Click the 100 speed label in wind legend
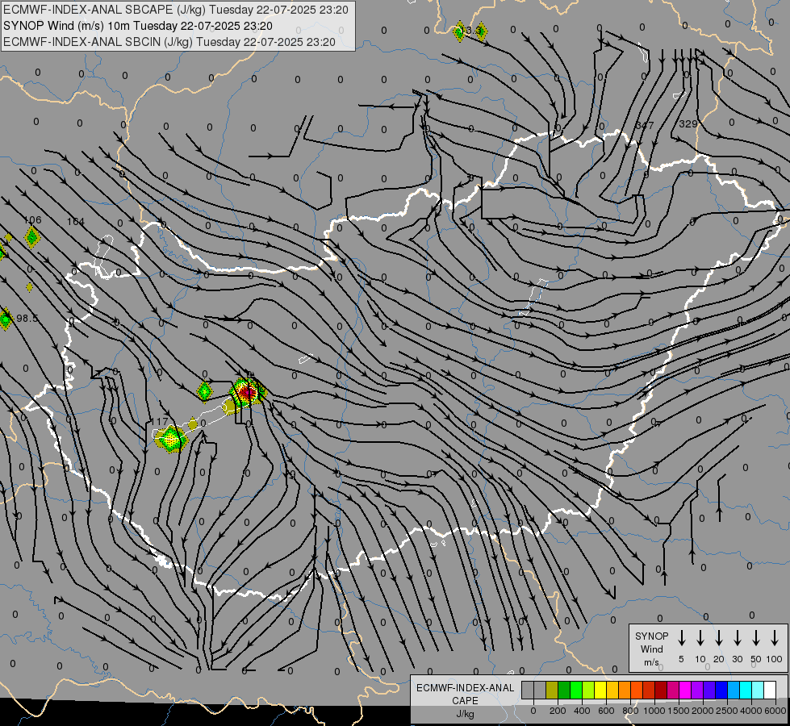Image resolution: width=790 pixels, height=726 pixels. (775, 659)
